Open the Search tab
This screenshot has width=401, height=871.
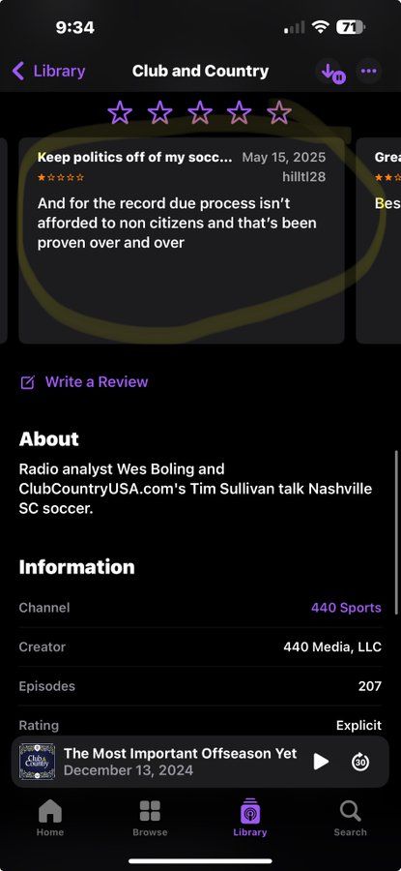(350, 818)
